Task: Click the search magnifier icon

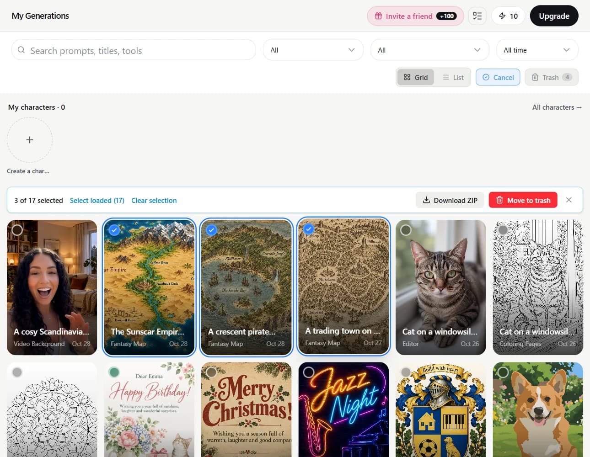Action: tap(21, 49)
